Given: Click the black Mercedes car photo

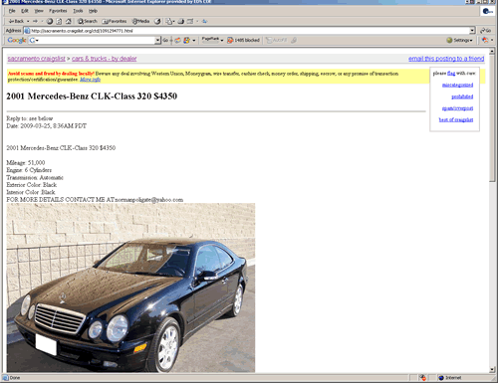Looking at the screenshot, I should coord(130,288).
